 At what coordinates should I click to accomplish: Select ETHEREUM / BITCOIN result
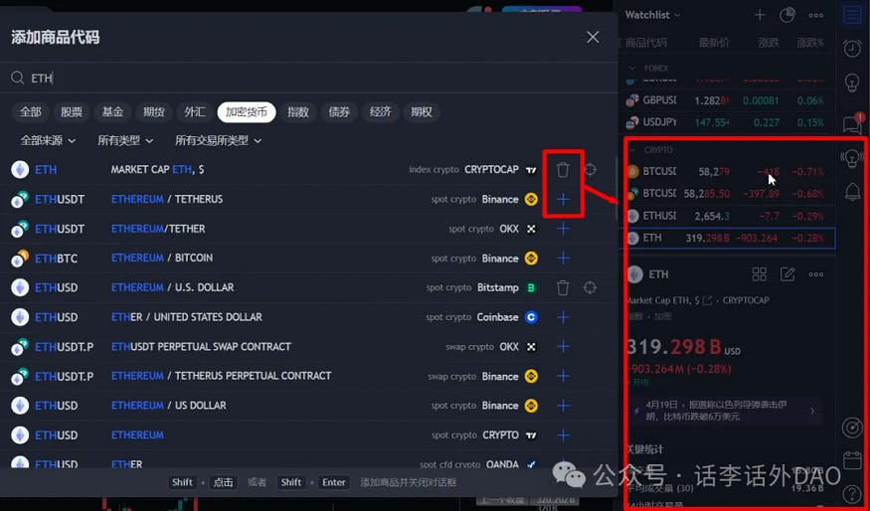coord(307,258)
